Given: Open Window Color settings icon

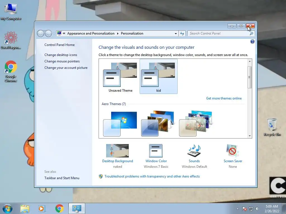Looking at the screenshot, I should click(x=156, y=151).
